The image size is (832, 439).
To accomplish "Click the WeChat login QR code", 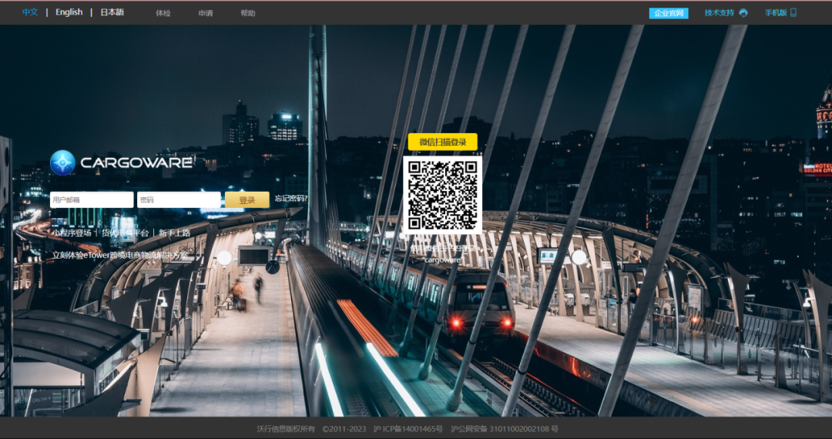I will [442, 195].
